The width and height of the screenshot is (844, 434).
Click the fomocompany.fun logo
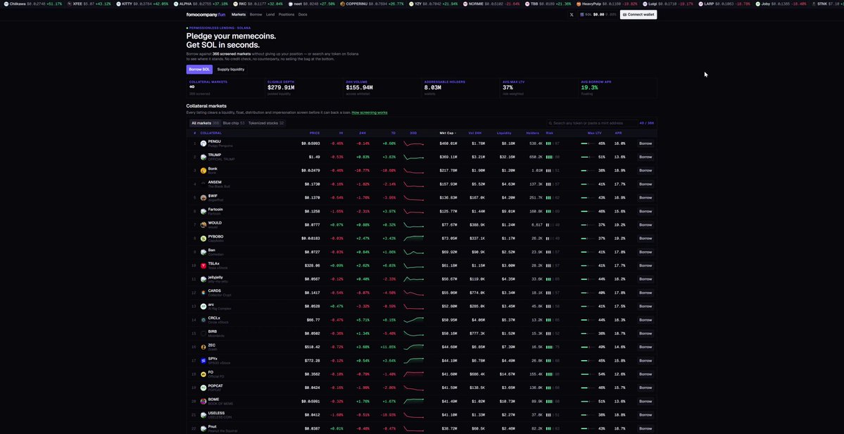point(206,15)
